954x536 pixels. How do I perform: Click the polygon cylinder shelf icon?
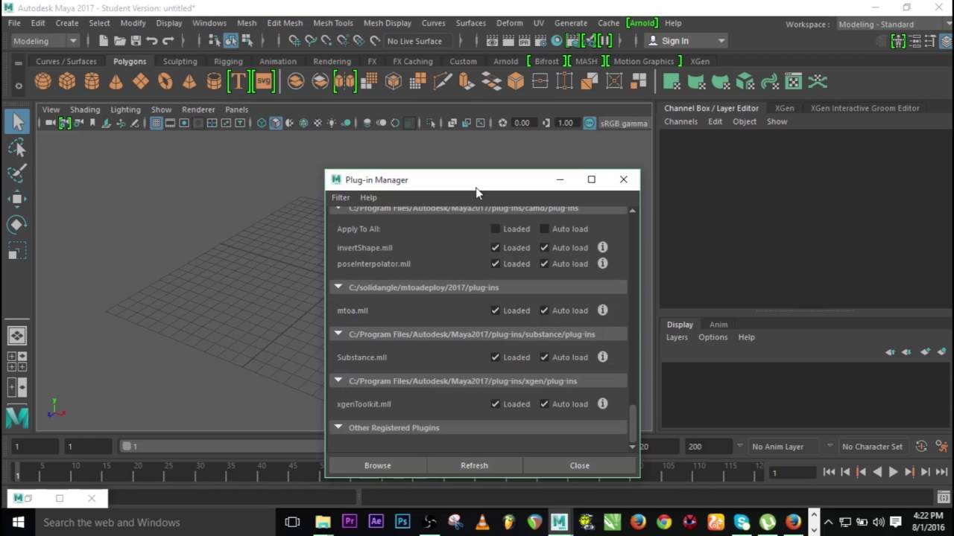(92, 82)
